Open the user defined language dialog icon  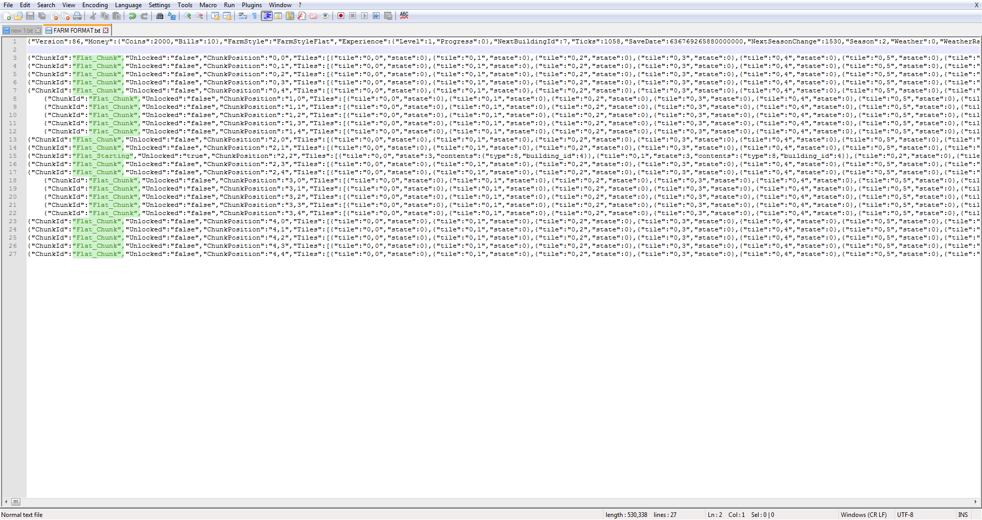point(278,16)
